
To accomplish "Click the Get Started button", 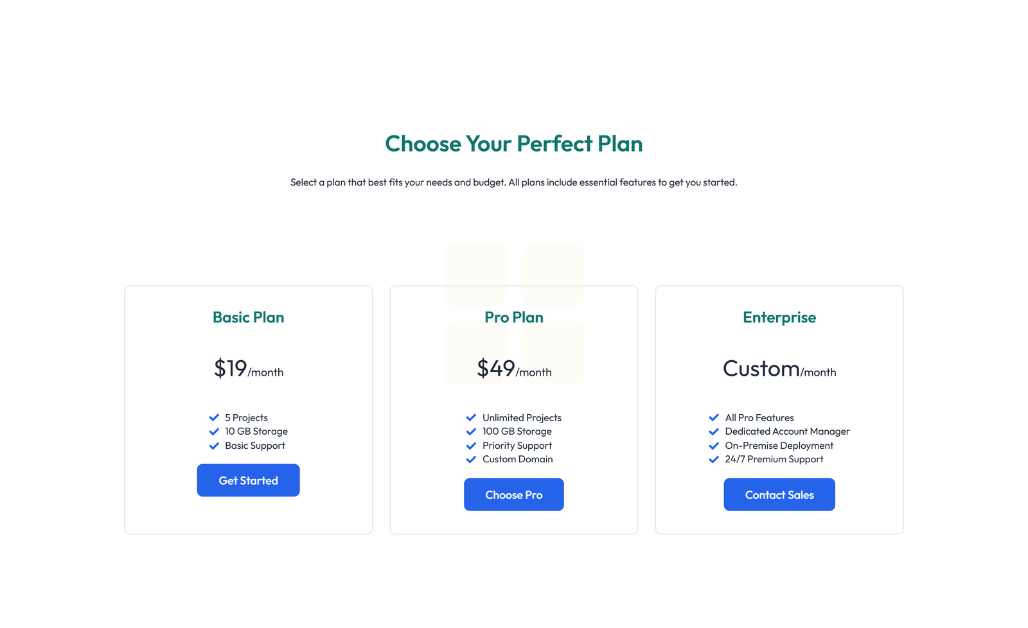I will [248, 480].
